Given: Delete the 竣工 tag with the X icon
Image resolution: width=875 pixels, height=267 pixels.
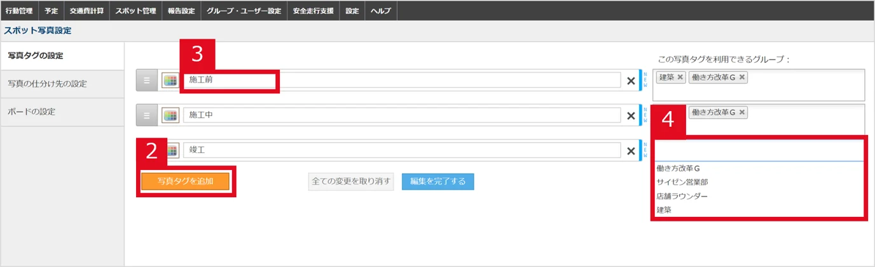Looking at the screenshot, I should (x=631, y=151).
